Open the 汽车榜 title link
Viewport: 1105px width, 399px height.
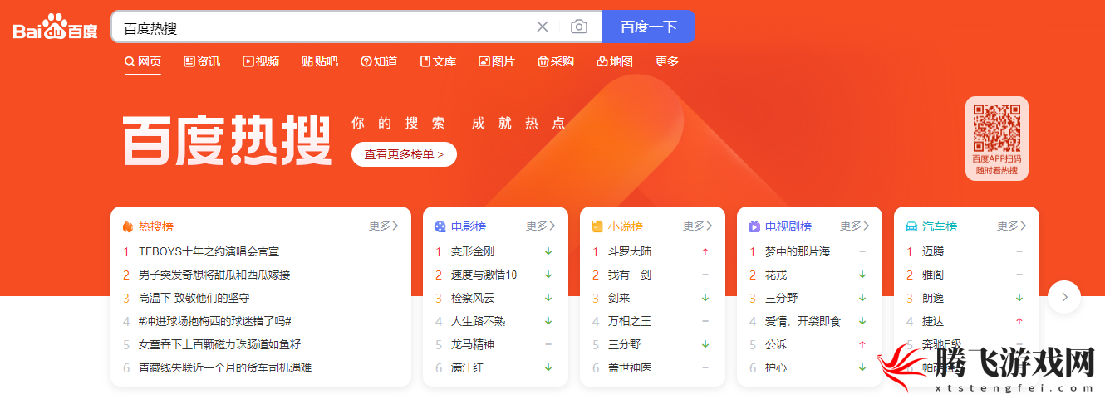(x=940, y=226)
